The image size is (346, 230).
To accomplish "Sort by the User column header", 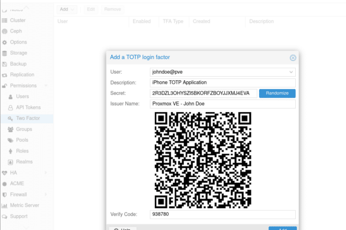I will [x=91, y=21].
